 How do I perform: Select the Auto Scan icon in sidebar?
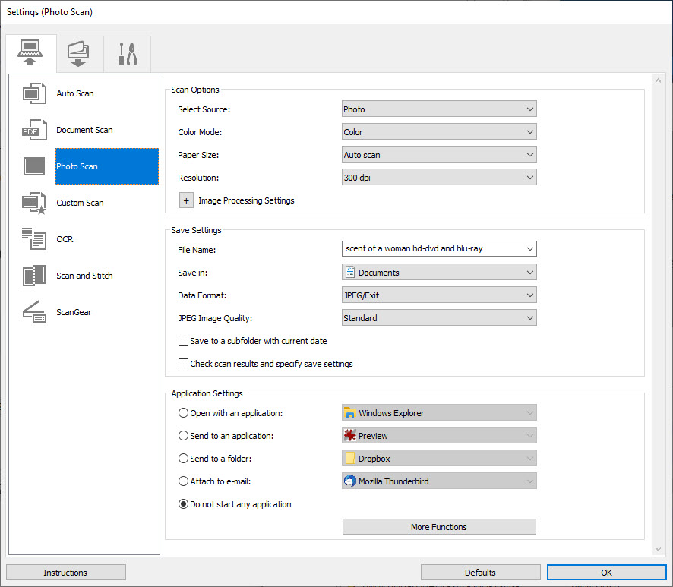coord(35,93)
